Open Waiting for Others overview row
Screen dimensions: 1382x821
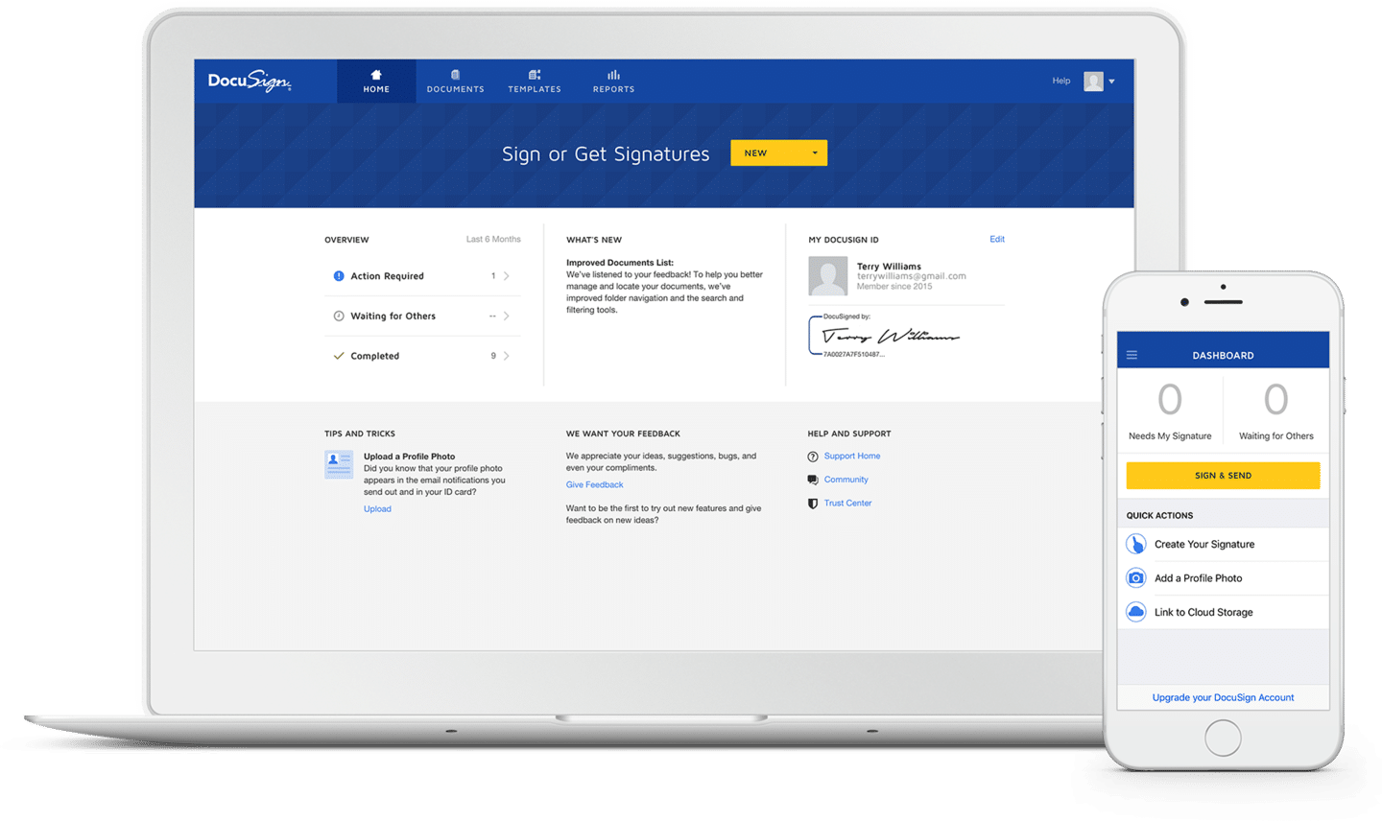point(422,317)
